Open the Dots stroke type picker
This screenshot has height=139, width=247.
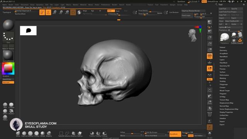click(8, 37)
